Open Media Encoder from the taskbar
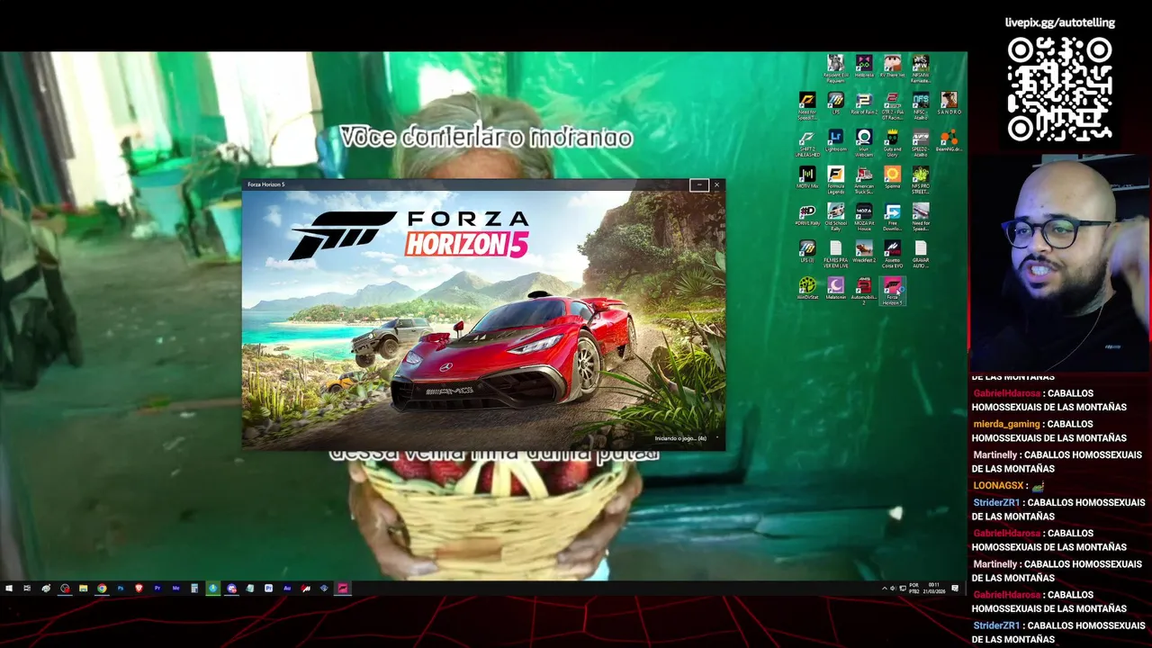The width and height of the screenshot is (1152, 648). pos(175,589)
